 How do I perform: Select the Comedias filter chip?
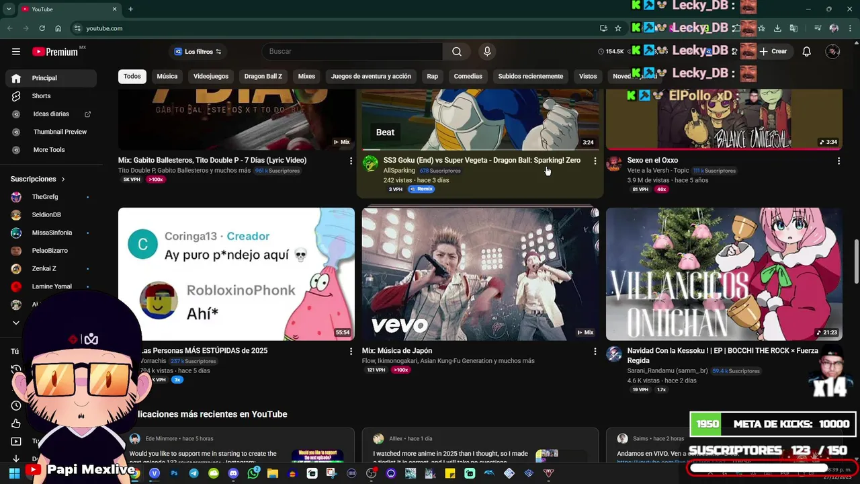coord(468,76)
